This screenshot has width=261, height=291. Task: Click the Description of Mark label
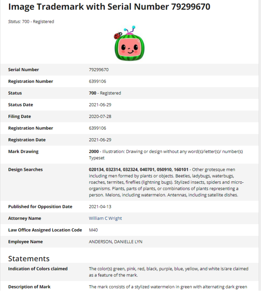coord(29,287)
